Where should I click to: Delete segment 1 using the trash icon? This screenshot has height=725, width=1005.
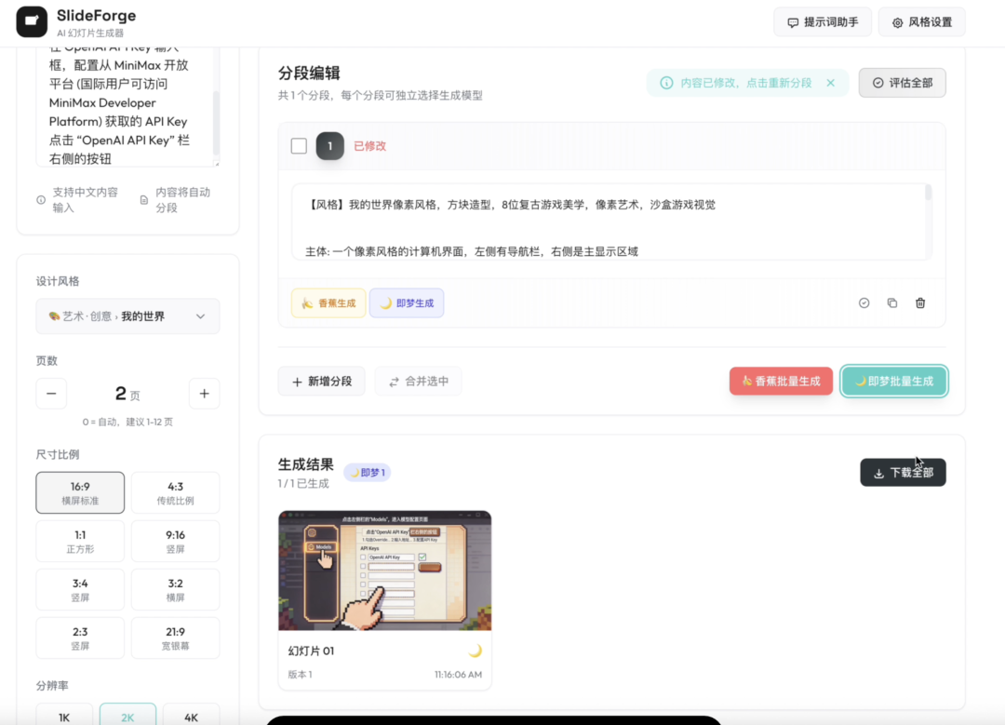coord(920,302)
